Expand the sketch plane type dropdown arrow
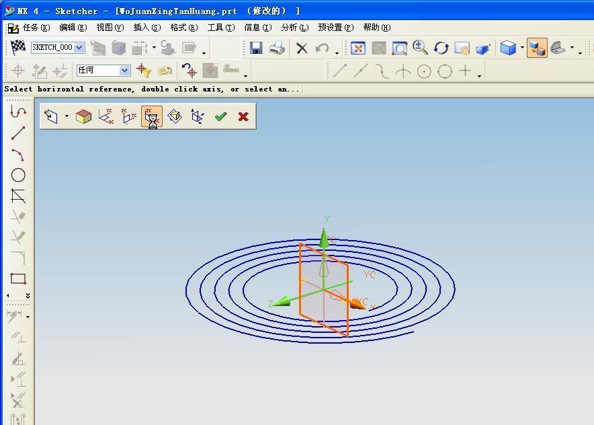Viewport: 594px width, 425px height. coord(67,117)
